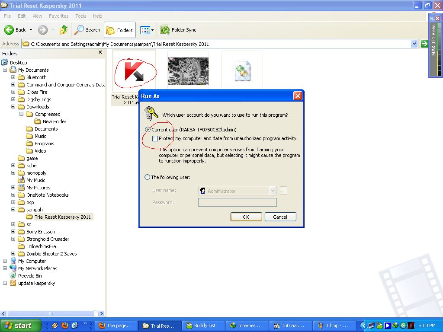The width and height of the screenshot is (443, 332).
Task: Open the Views icon dropdown arrow
Action: (153, 30)
